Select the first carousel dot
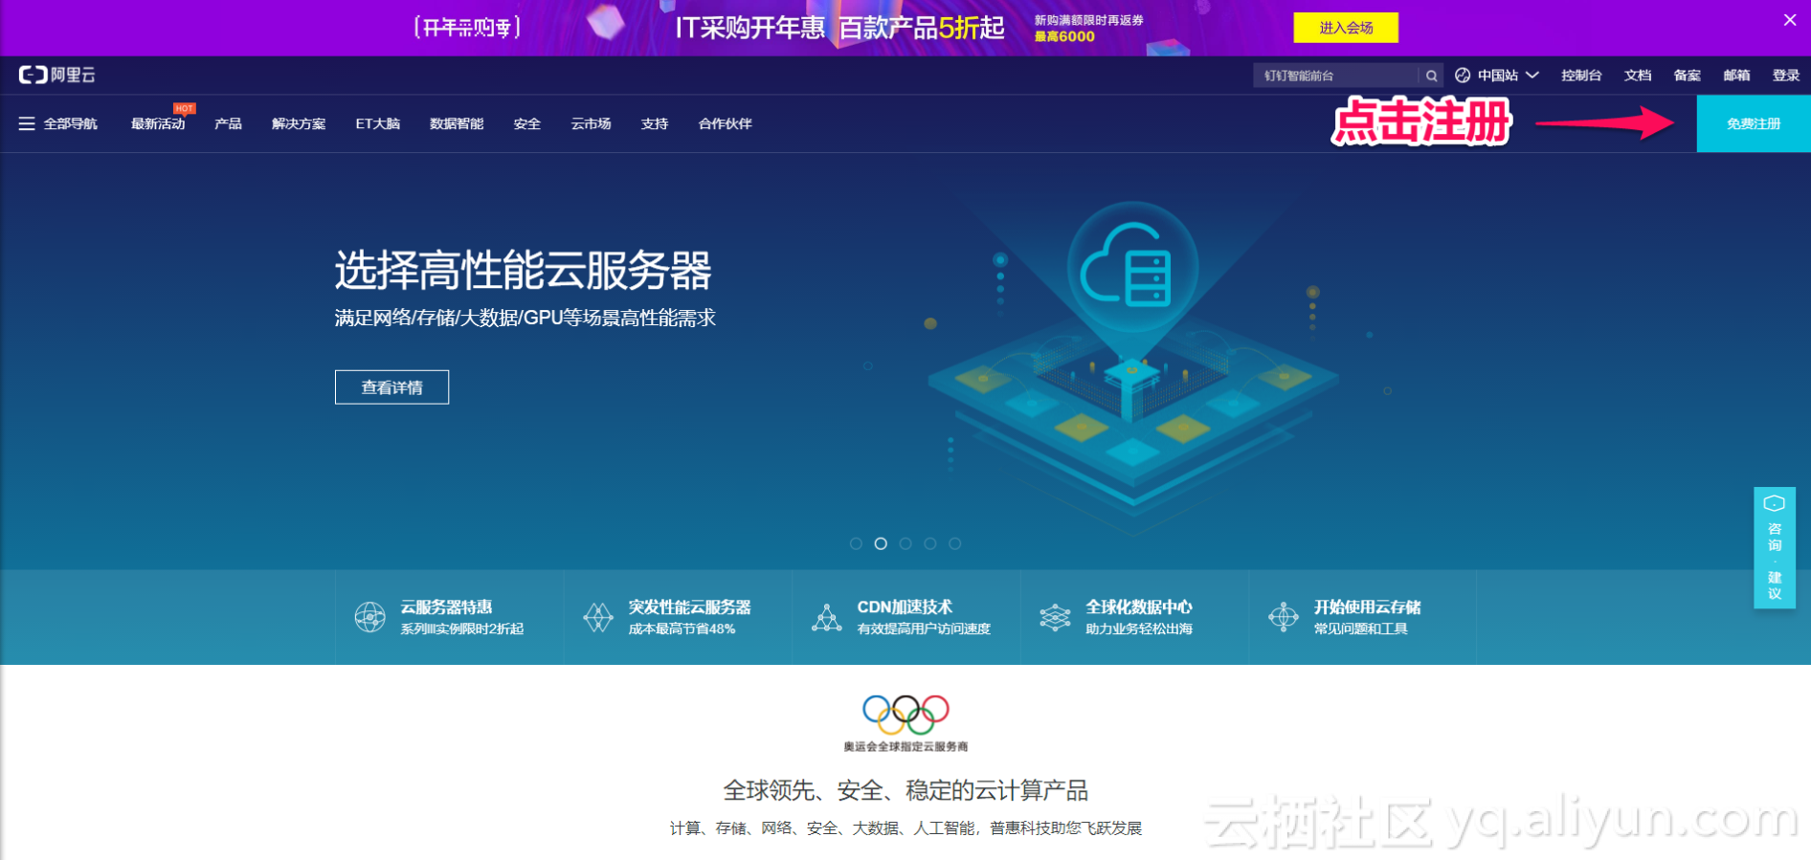This screenshot has height=860, width=1811. pos(856,543)
